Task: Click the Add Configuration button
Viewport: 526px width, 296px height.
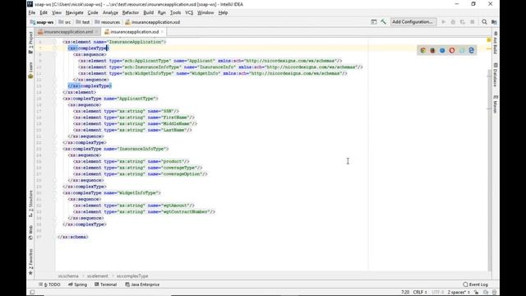Action: click(413, 22)
